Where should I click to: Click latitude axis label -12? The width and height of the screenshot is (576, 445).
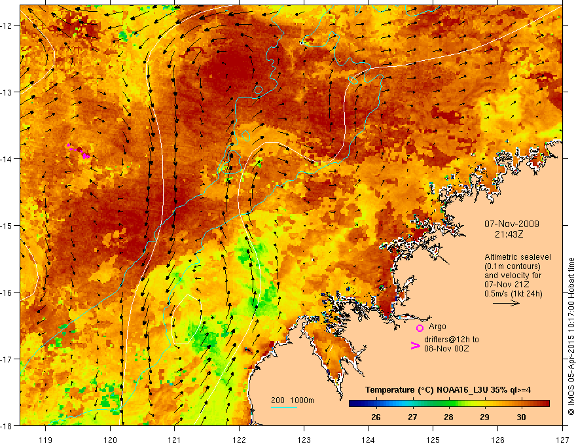coord(7,26)
